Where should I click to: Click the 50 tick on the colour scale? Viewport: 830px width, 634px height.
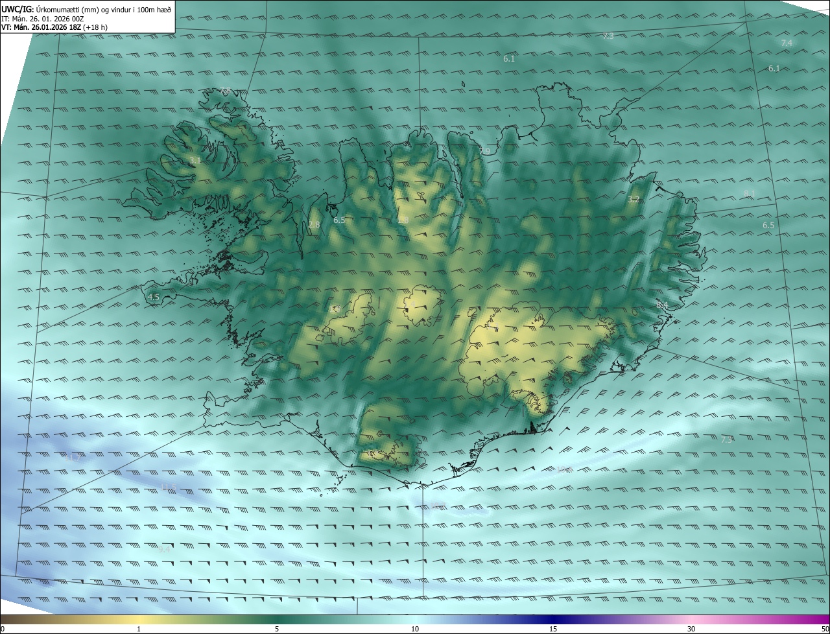[825, 629]
